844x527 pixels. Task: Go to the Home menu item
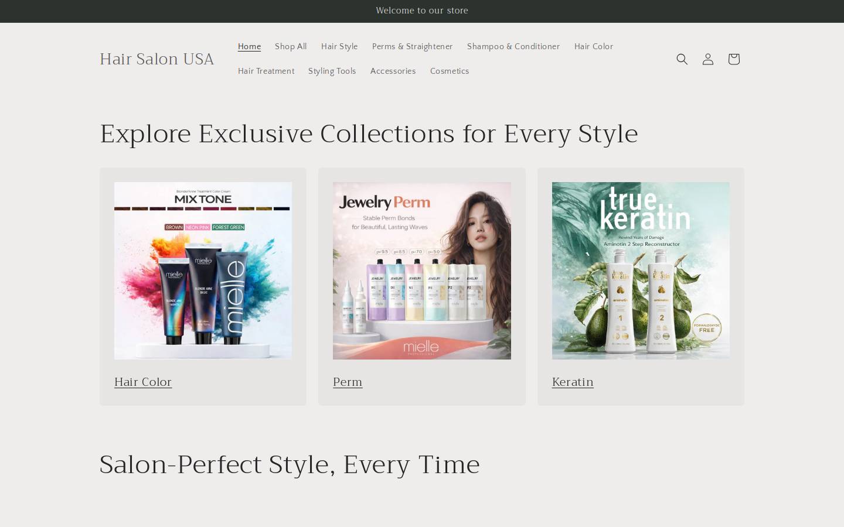pos(249,47)
